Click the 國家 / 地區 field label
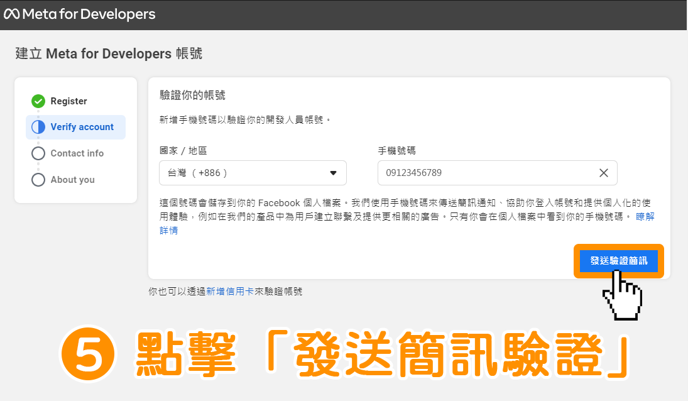 tap(183, 150)
